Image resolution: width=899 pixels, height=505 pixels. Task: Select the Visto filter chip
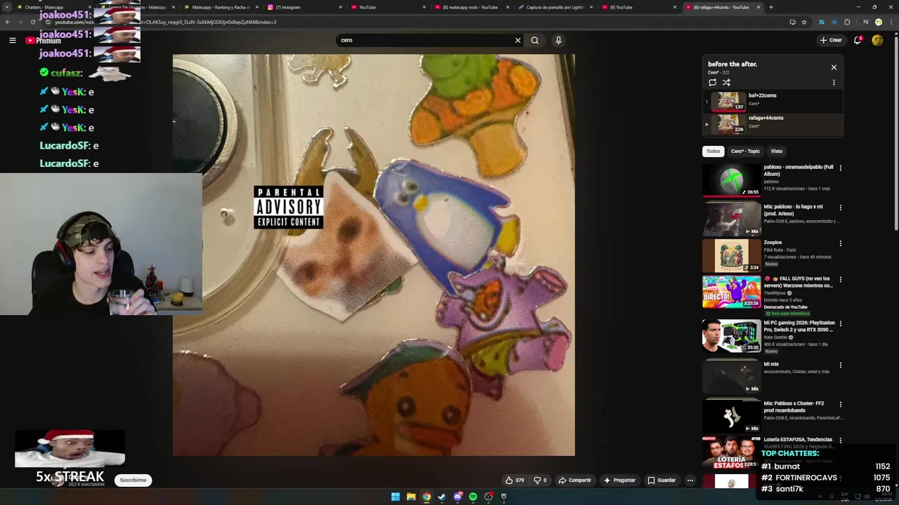776,151
